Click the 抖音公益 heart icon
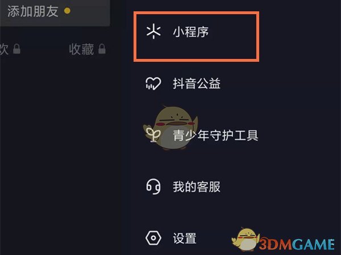Screen dimensions: 341x255 153,83
